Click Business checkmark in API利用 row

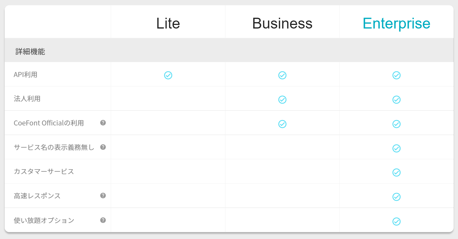(x=282, y=75)
